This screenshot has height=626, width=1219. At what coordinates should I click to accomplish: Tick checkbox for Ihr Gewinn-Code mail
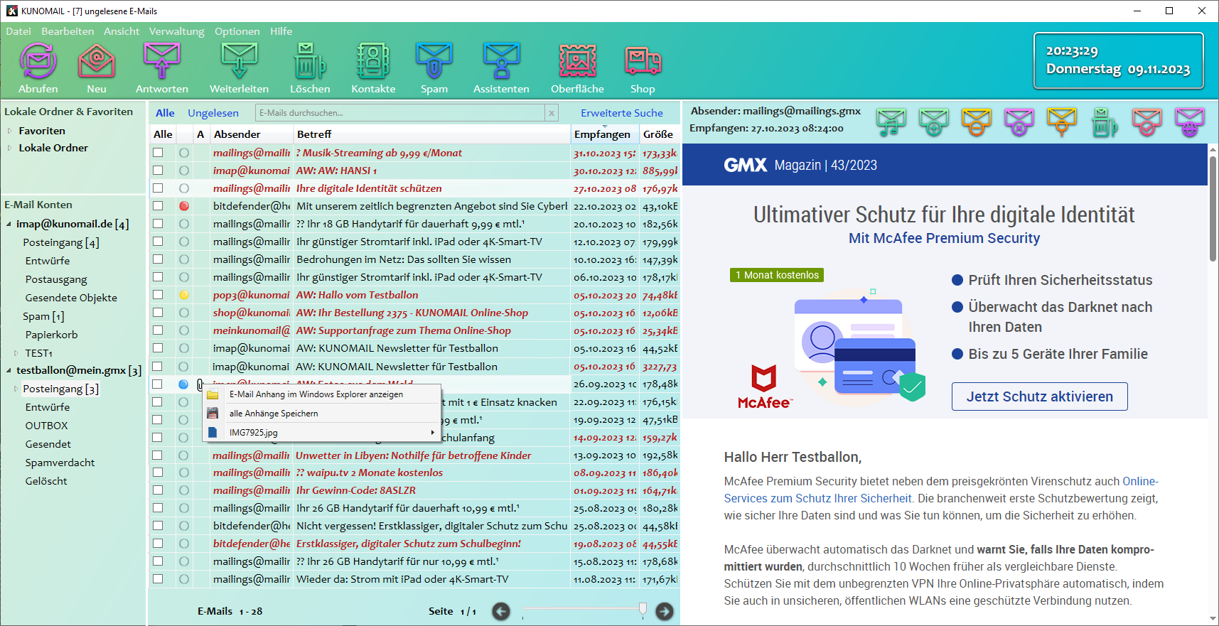coord(158,490)
